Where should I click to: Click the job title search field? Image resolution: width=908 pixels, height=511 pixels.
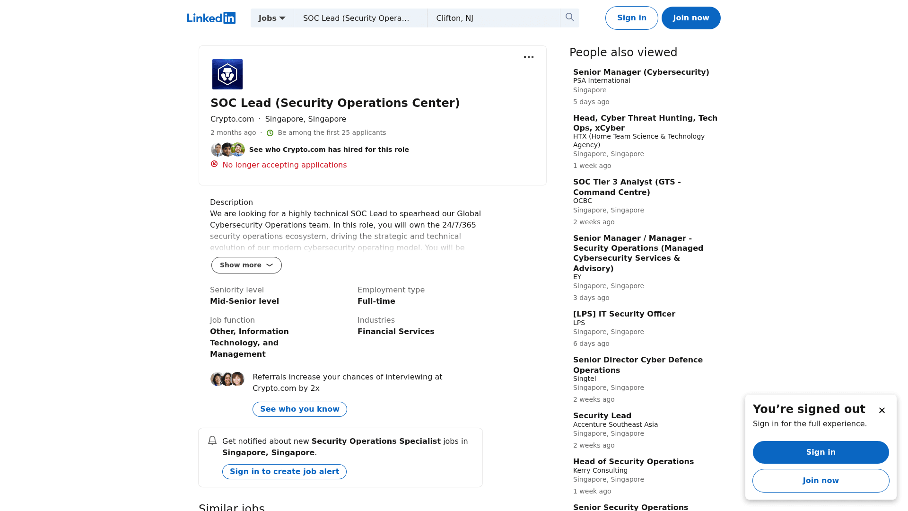[360, 18]
